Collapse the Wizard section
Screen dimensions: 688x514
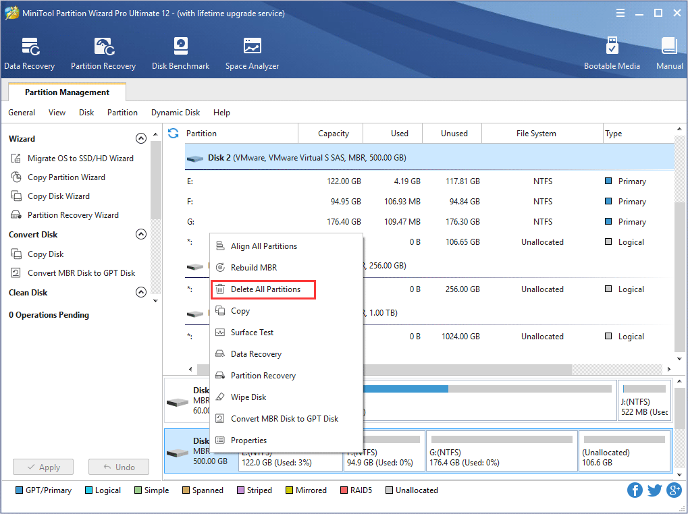[141, 138]
